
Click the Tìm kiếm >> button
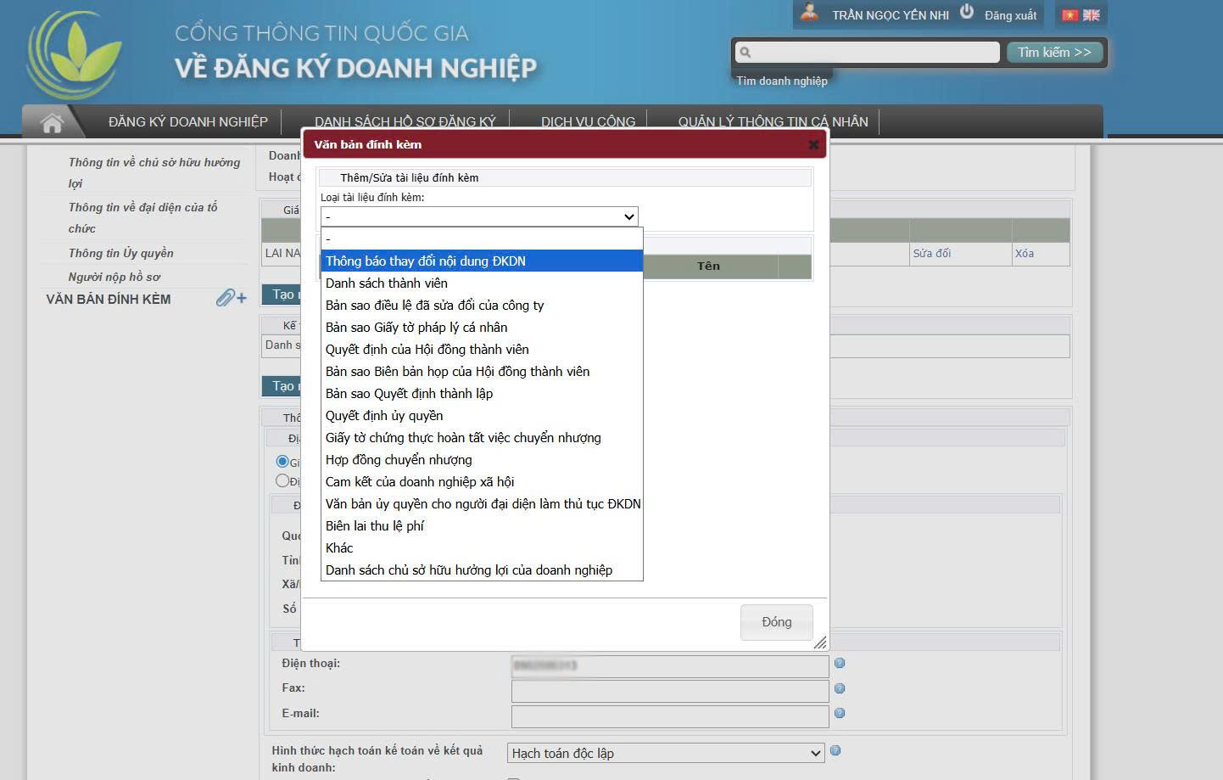point(1054,53)
